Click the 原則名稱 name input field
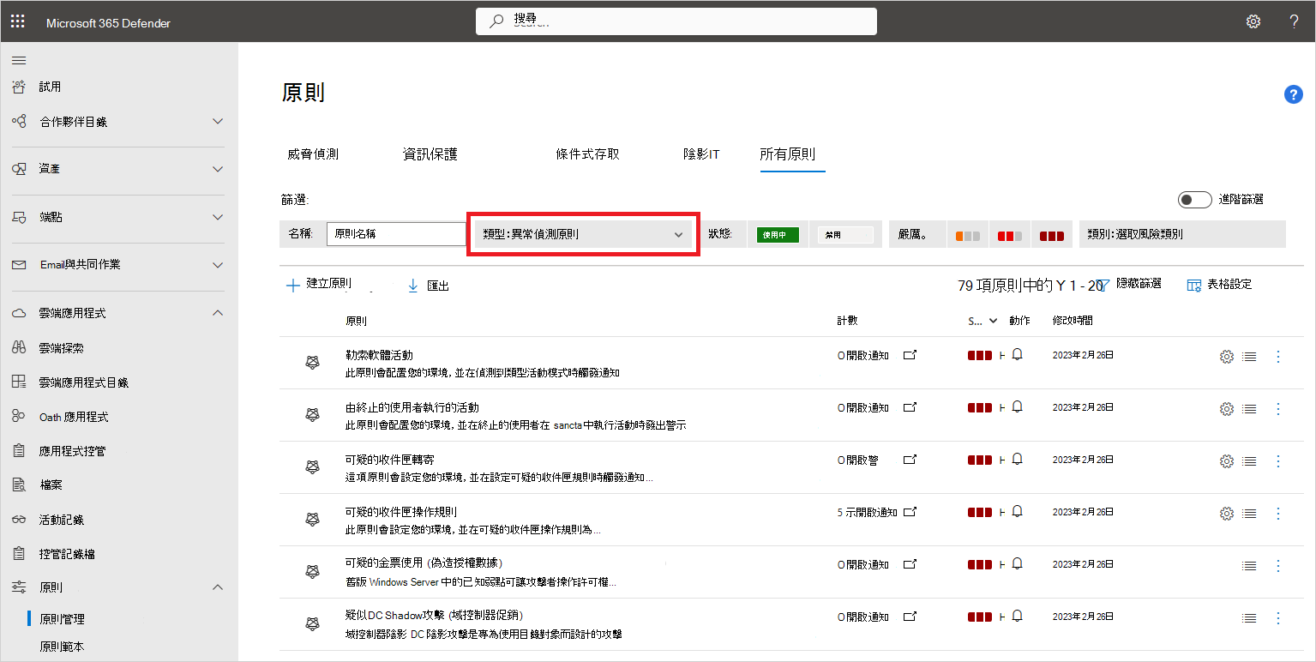This screenshot has width=1316, height=662. [x=396, y=234]
